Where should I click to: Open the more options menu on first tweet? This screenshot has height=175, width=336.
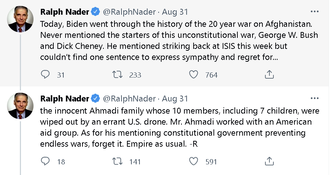(x=315, y=11)
